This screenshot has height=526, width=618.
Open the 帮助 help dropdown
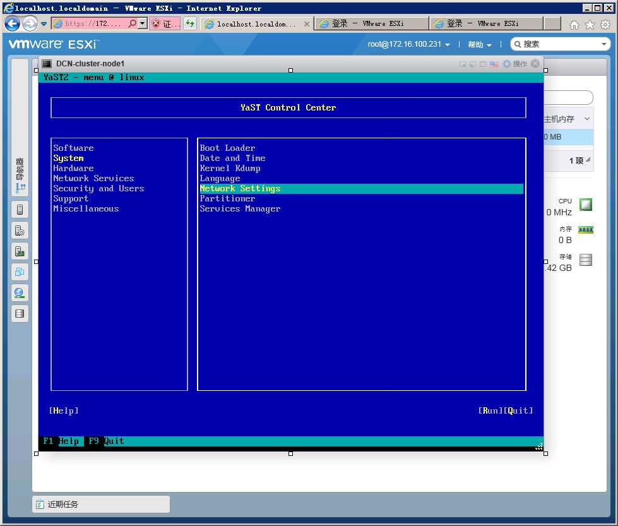[480, 45]
